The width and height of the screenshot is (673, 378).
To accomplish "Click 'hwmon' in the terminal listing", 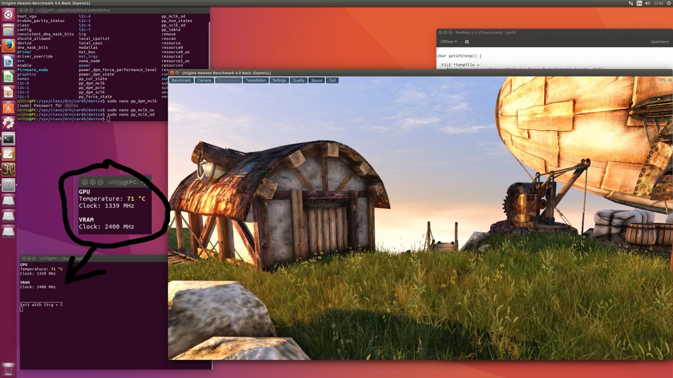I will pyautogui.click(x=23, y=79).
